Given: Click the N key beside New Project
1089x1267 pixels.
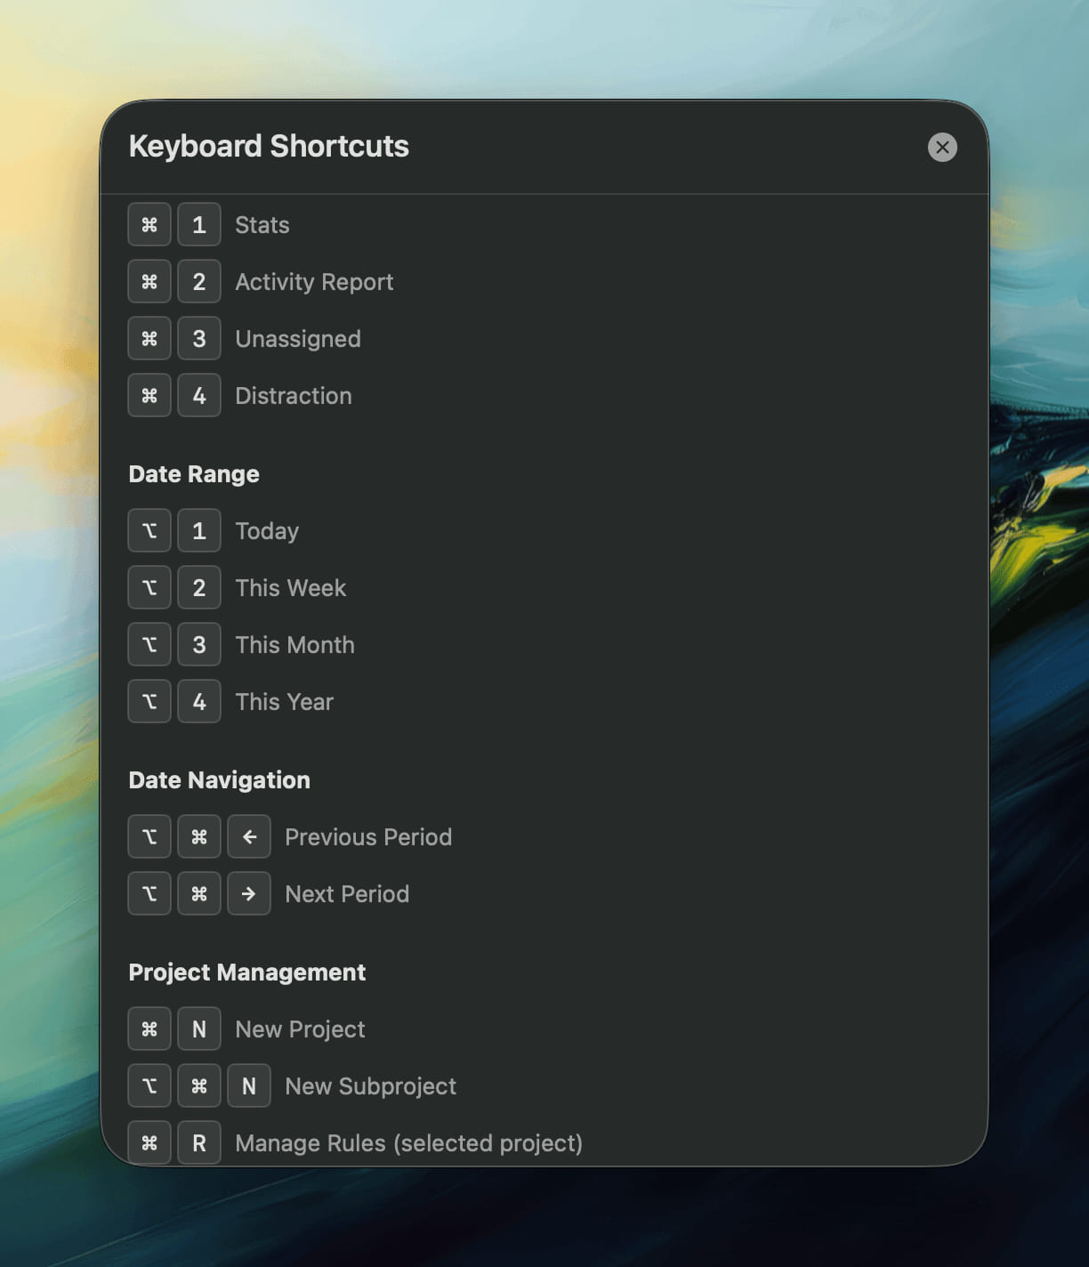Looking at the screenshot, I should click(x=199, y=1029).
